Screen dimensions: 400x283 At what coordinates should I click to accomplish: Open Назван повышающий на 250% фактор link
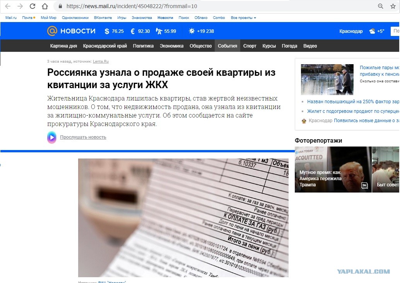pos(353,101)
